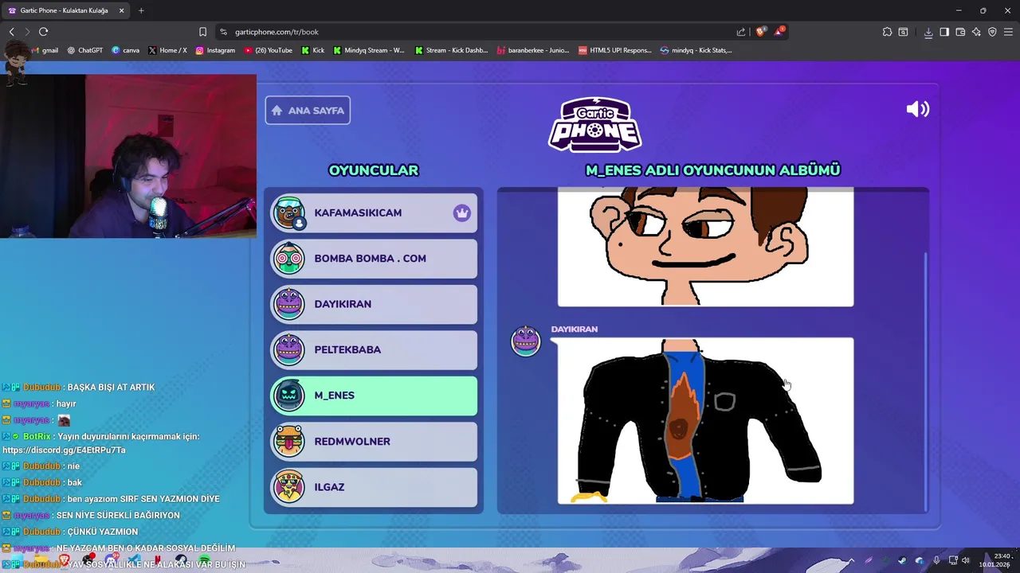Open the extensions puzzle icon
Screen dimensions: 1020x573
point(887,32)
